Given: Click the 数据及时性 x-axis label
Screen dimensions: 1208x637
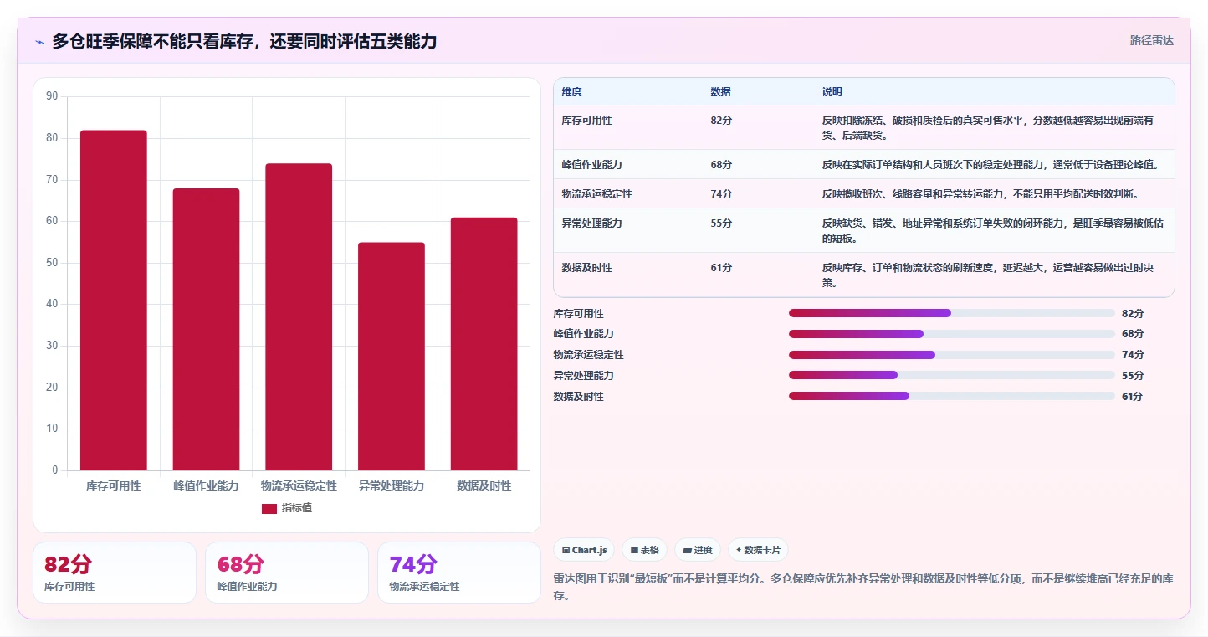Looking at the screenshot, I should (x=484, y=485).
